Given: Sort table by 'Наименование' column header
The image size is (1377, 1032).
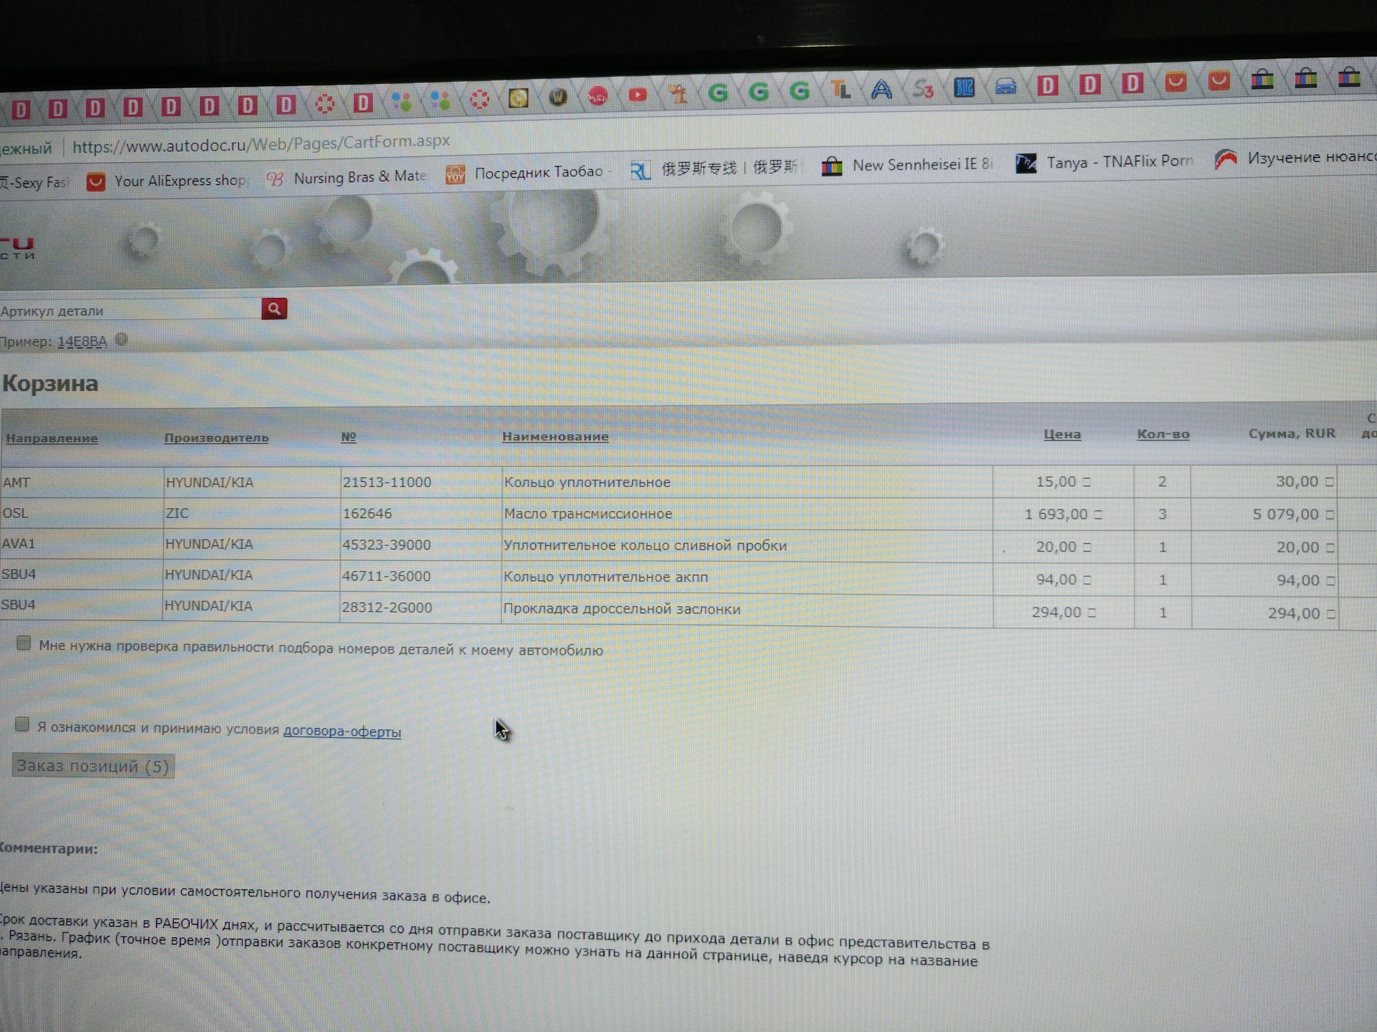Looking at the screenshot, I should coord(555,436).
